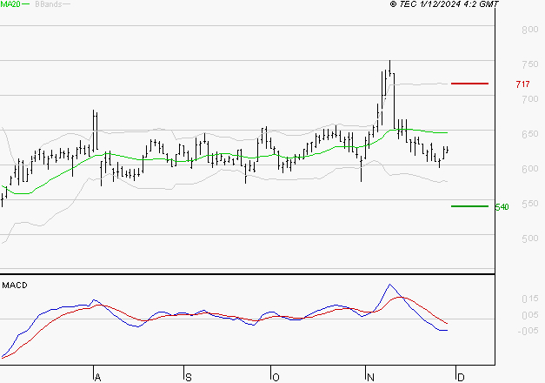Click the MACD panel title

[14, 285]
